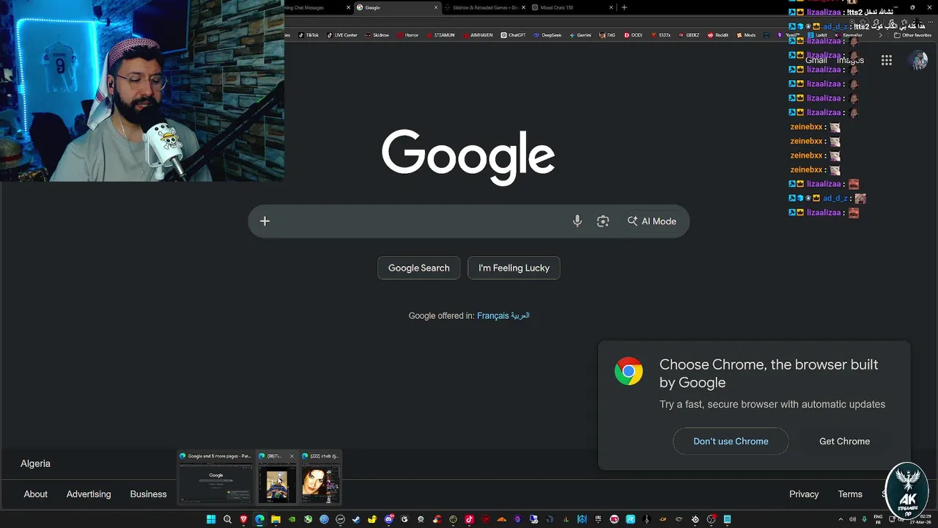Open the Google account profile avatar
The height and width of the screenshot is (528, 938).
click(918, 60)
